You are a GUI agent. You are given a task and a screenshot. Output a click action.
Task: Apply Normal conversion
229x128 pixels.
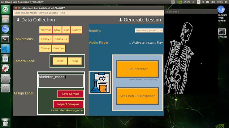pos(45,30)
